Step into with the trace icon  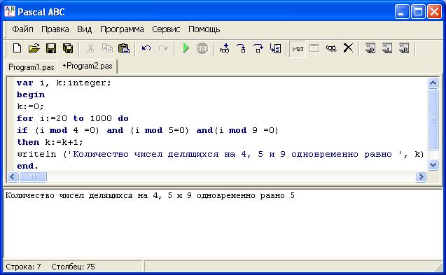tap(241, 48)
